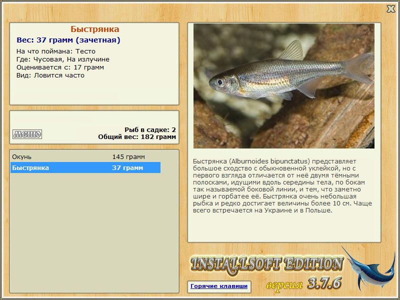Click the Alburnoides bipunctatus description paragraph

(282, 185)
